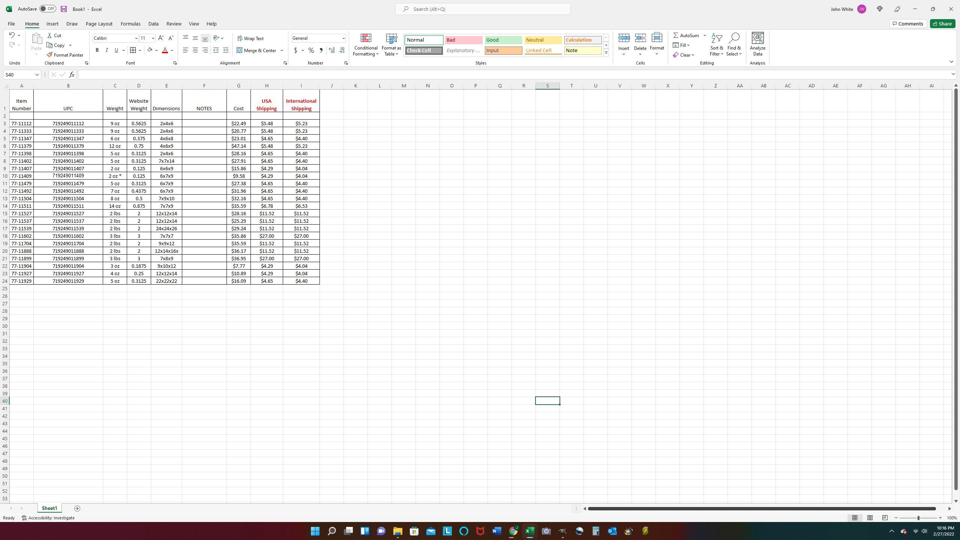Toggle AutoSave switch
The image size is (960, 540).
(x=48, y=9)
